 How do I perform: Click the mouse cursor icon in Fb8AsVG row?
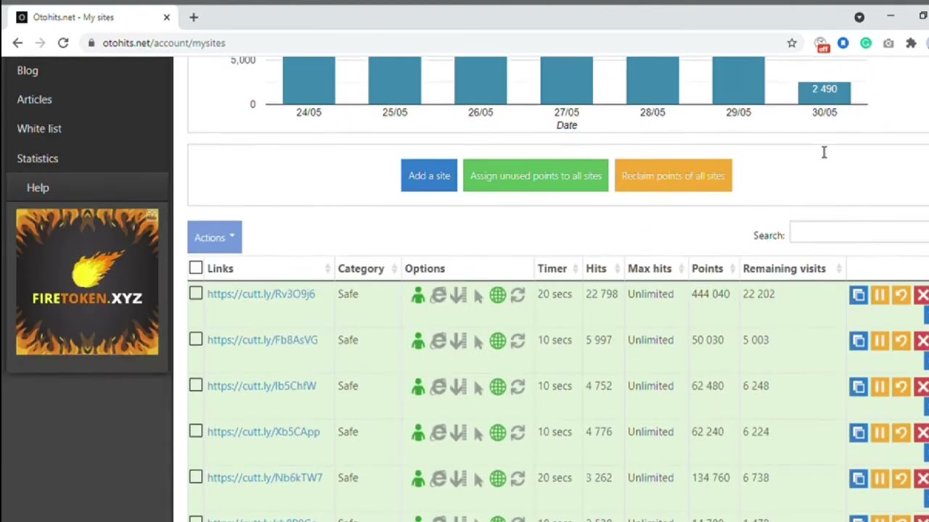click(478, 341)
